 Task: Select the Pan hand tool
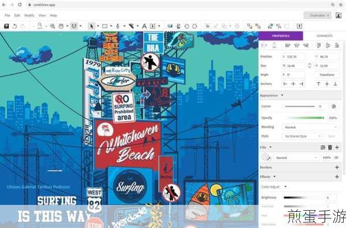point(61,26)
